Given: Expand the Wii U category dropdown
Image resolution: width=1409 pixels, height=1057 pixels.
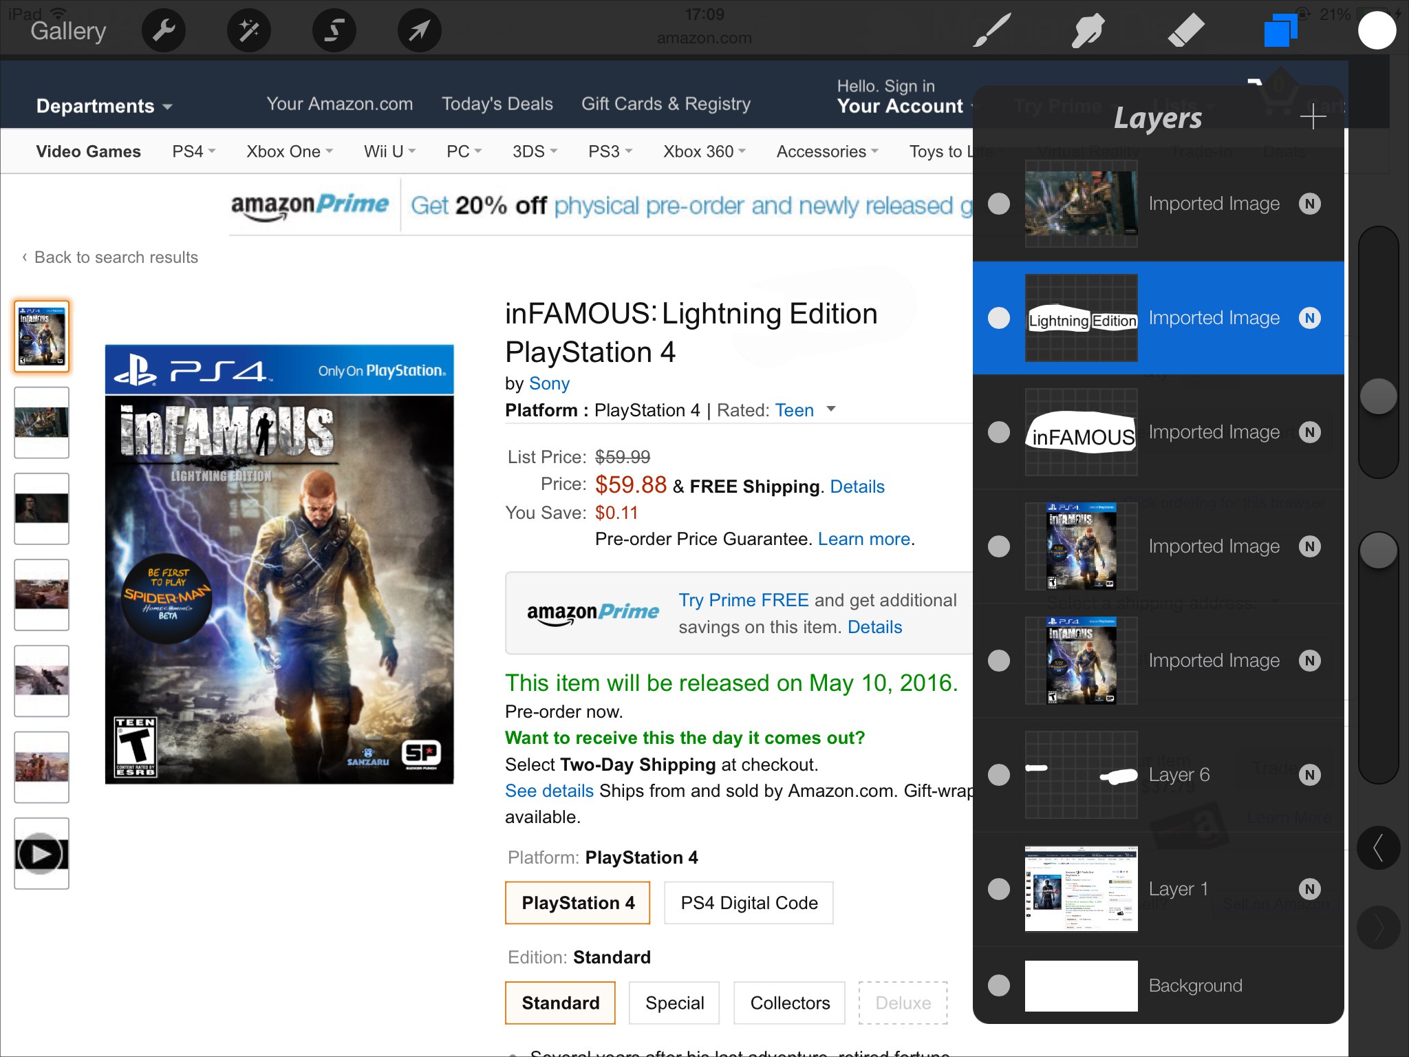Looking at the screenshot, I should point(389,151).
